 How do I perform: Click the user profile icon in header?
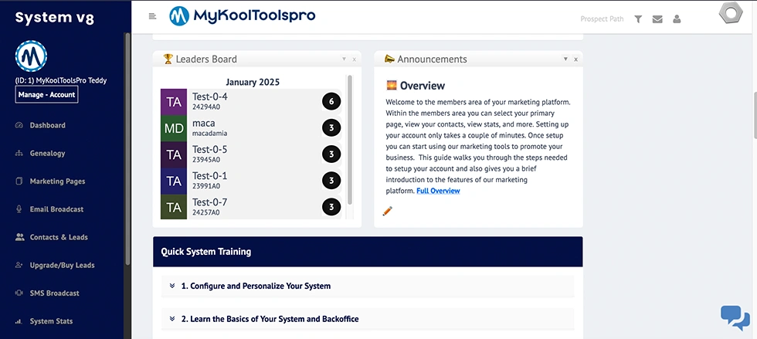pos(677,19)
